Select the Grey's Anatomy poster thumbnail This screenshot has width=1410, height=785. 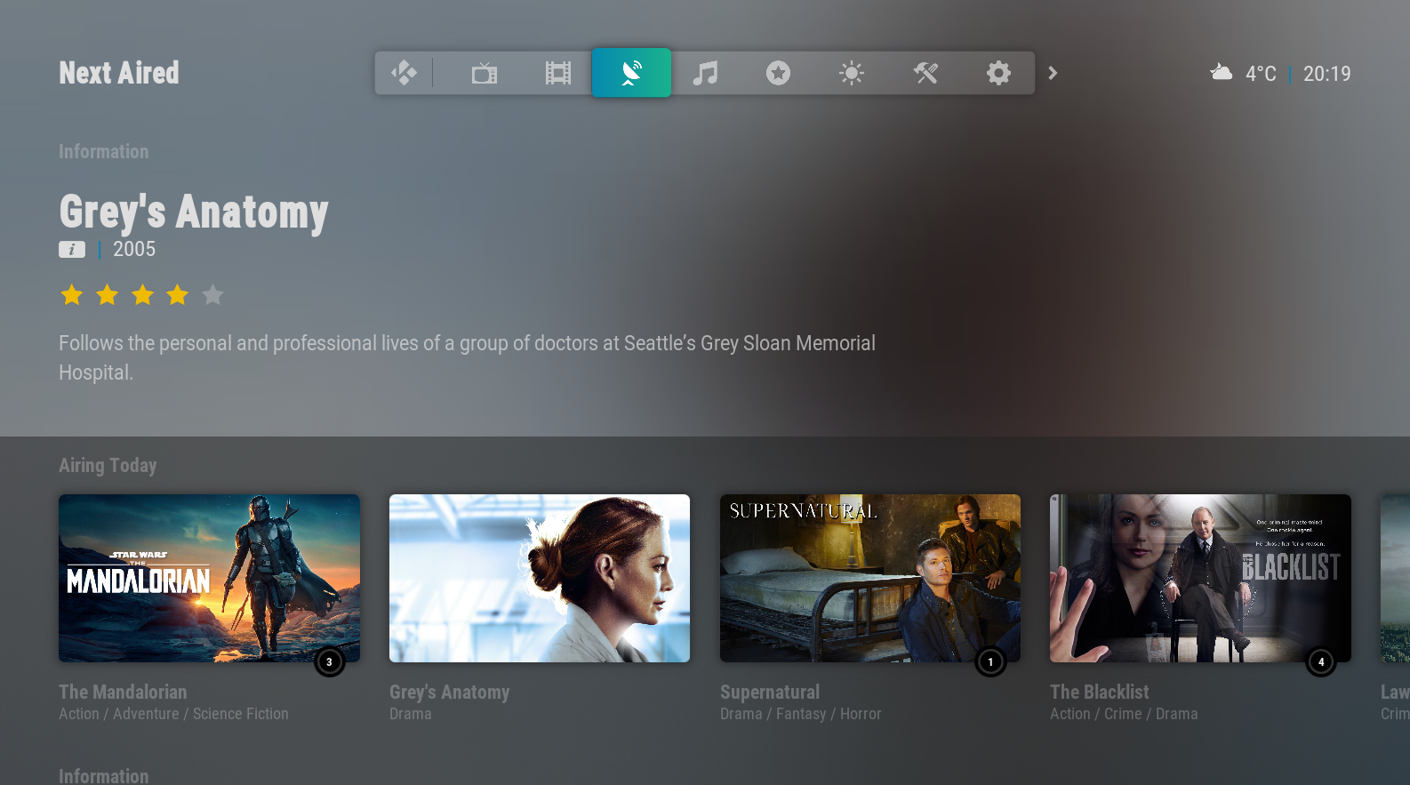(x=540, y=578)
